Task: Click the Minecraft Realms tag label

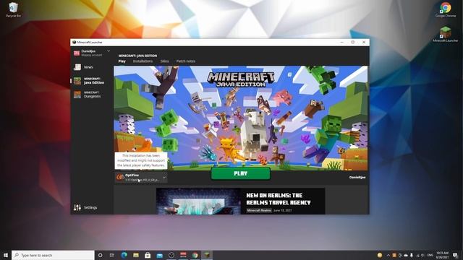Action: pos(259,210)
